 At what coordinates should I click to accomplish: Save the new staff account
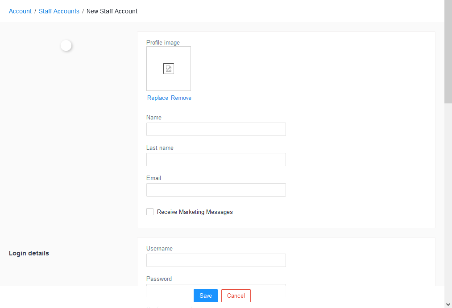click(x=206, y=296)
